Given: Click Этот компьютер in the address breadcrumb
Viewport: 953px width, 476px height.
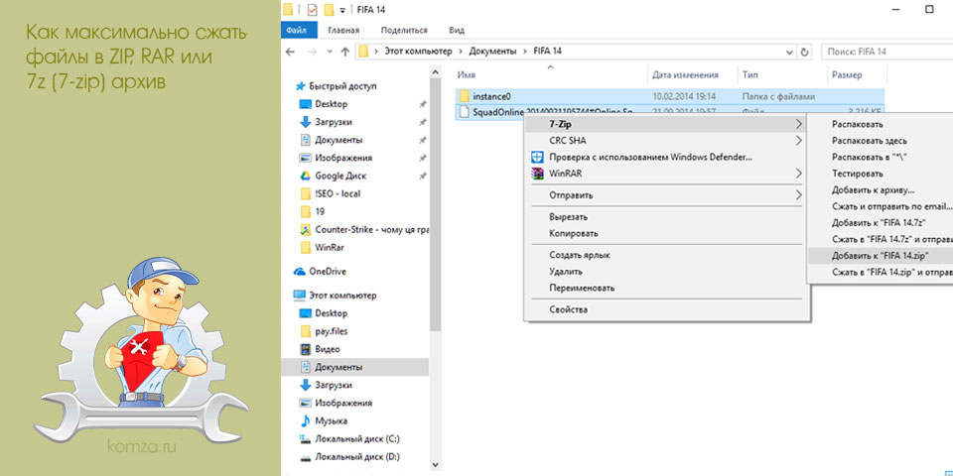Looking at the screenshot, I should coord(418,52).
